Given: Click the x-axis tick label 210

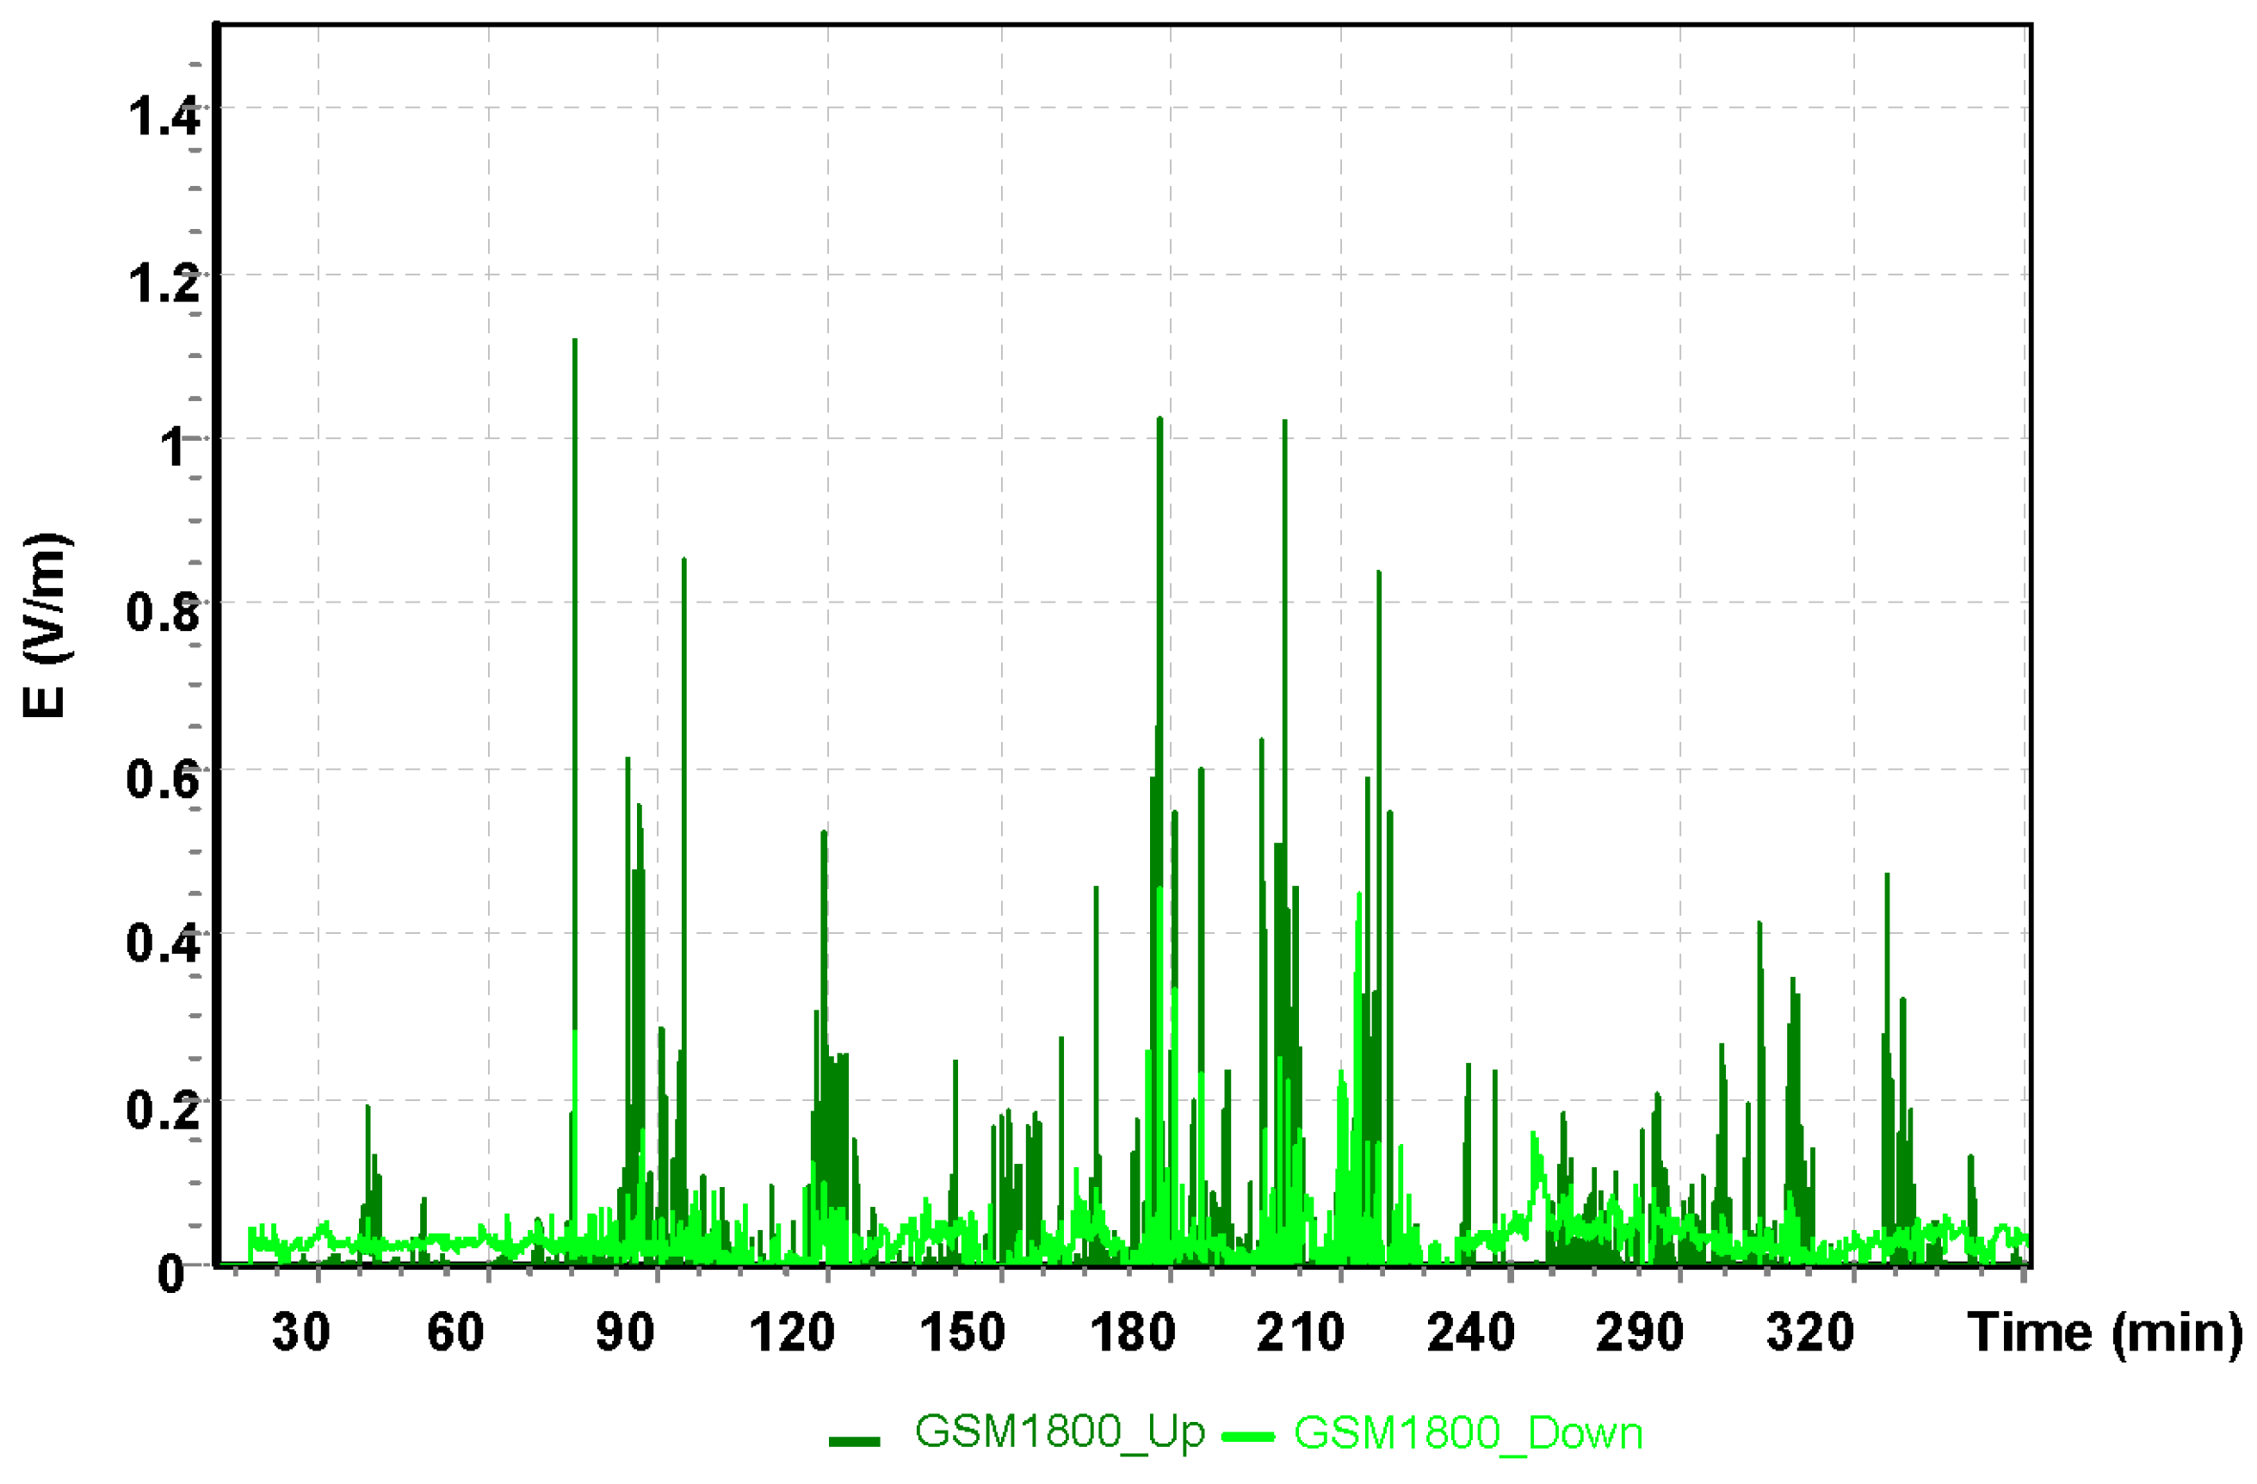Looking at the screenshot, I should [x=1300, y=1333].
